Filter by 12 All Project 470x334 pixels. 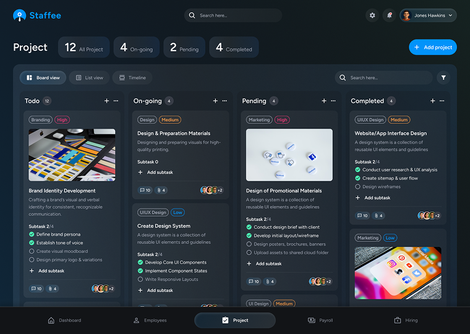point(83,47)
